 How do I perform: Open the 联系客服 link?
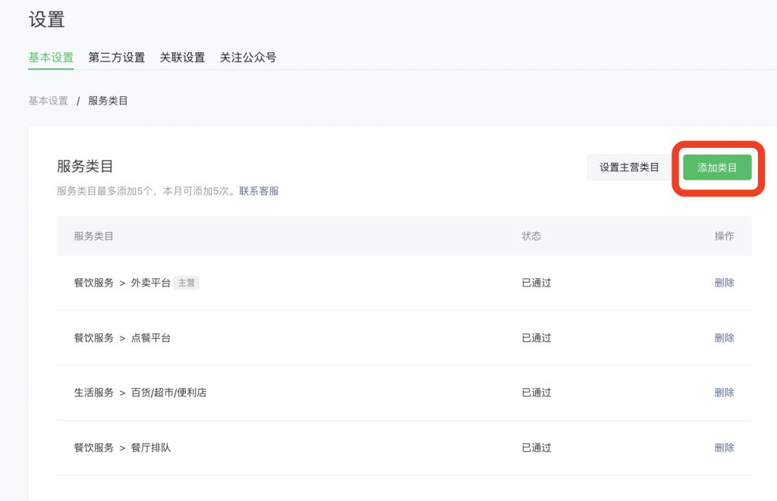tap(259, 191)
